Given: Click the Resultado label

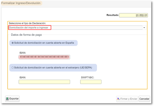Looking at the screenshot, I should (112, 15).
